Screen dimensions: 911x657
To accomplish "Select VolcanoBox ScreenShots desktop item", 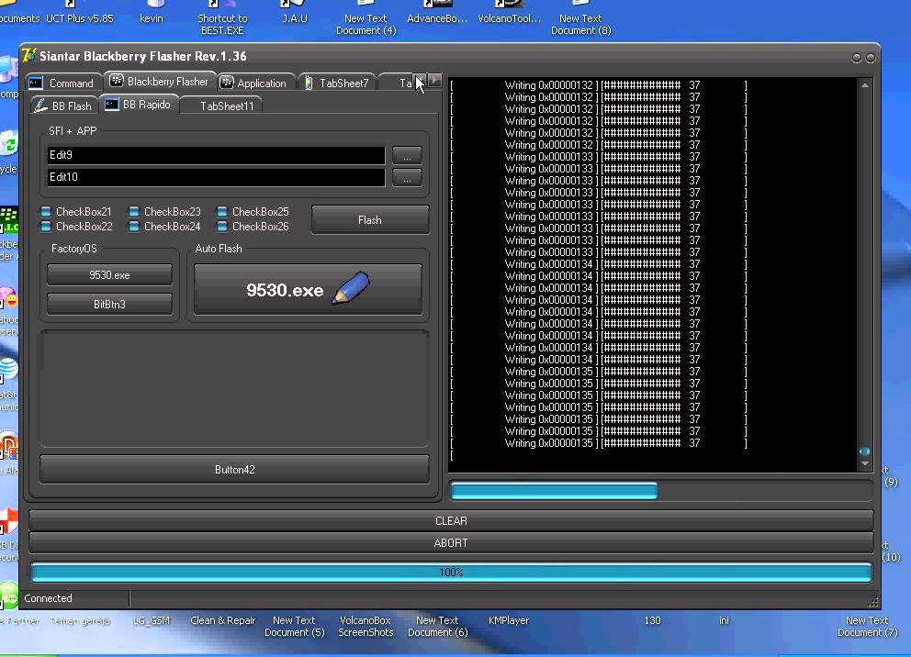I will tap(366, 626).
